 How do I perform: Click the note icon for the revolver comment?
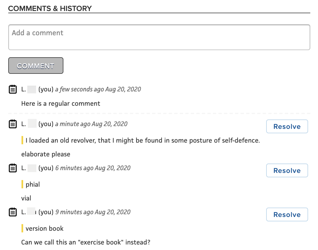(x=12, y=124)
